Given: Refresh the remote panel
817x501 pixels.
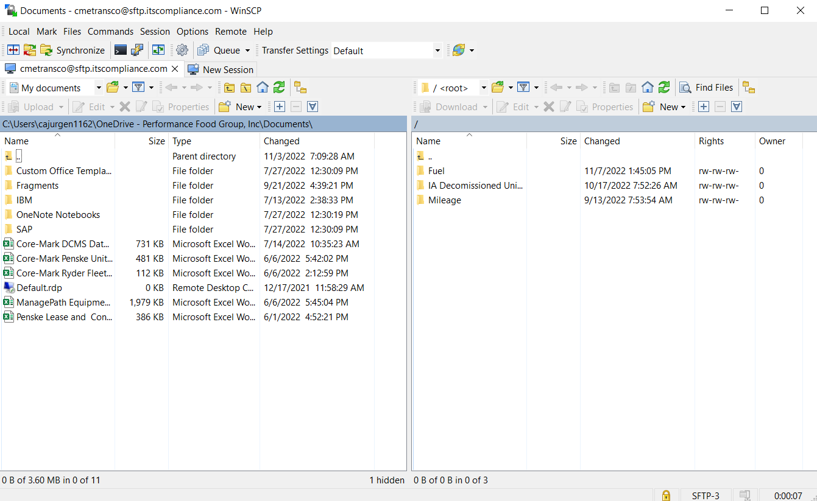Looking at the screenshot, I should click(x=664, y=88).
